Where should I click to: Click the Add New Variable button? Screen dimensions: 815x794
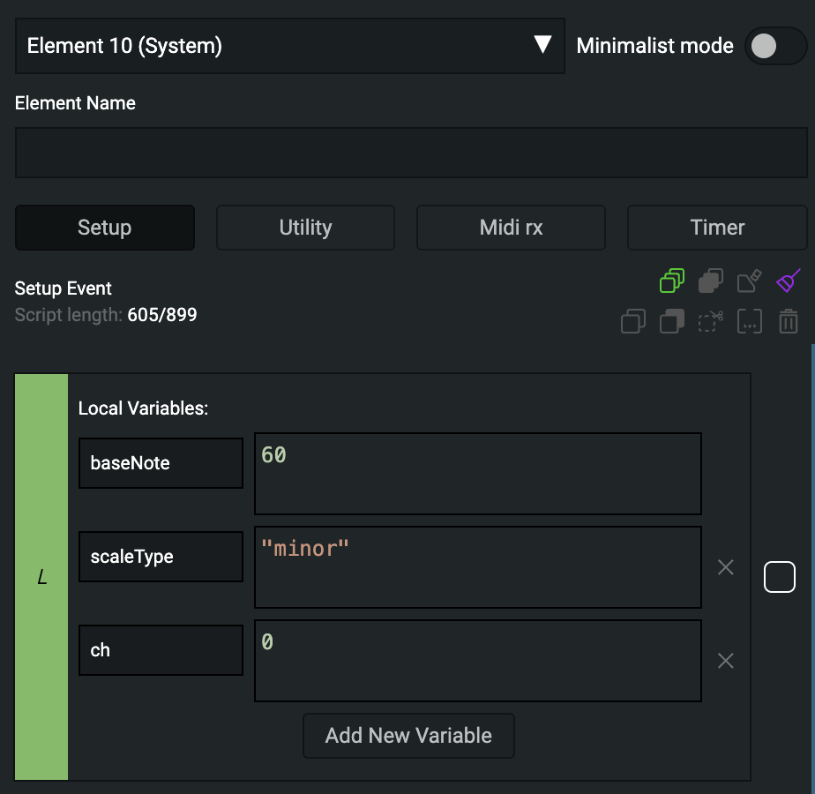[x=408, y=736]
